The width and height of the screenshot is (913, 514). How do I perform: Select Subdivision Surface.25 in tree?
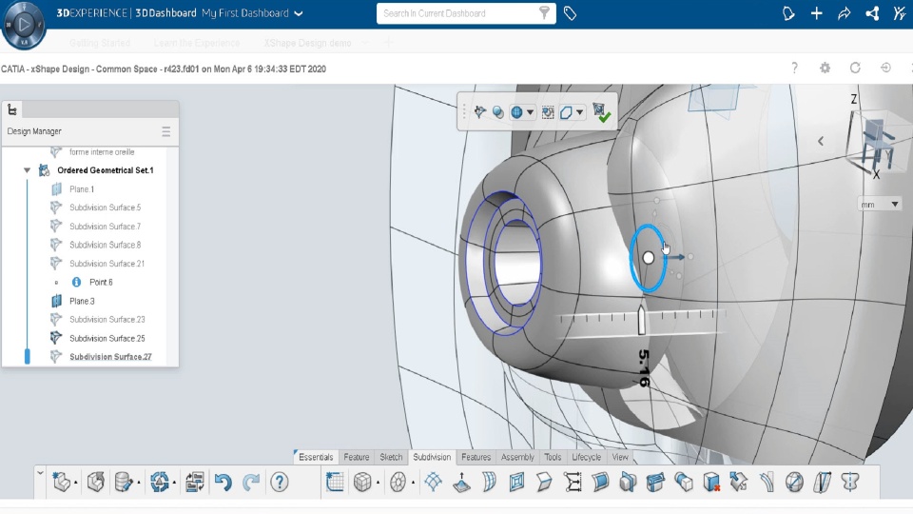tap(107, 338)
